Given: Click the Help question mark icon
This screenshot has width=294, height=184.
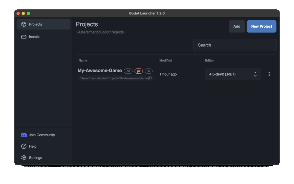Looking at the screenshot, I should pyautogui.click(x=24, y=146).
